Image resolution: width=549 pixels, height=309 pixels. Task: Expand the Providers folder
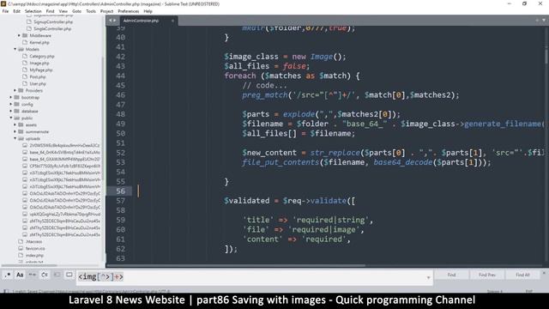click(15, 90)
